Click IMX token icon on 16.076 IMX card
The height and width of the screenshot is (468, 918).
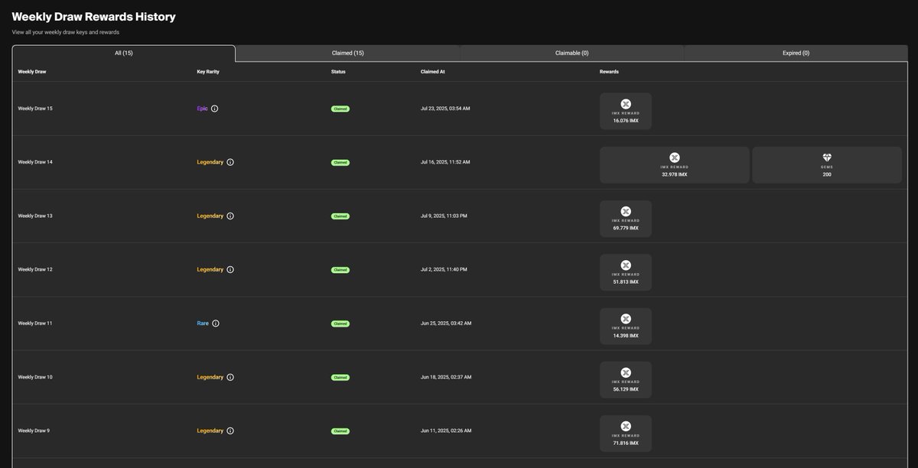(626, 104)
